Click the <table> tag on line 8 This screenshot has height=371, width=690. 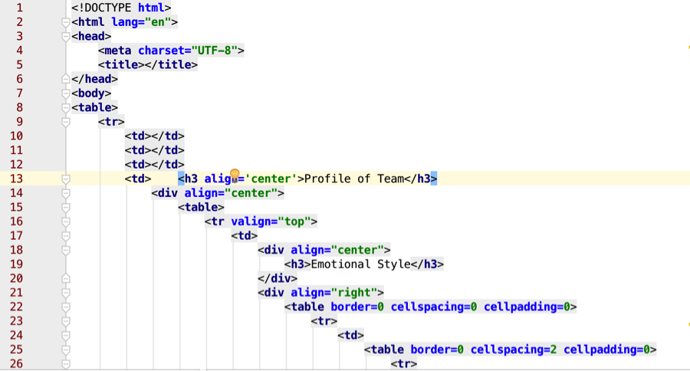pos(94,107)
